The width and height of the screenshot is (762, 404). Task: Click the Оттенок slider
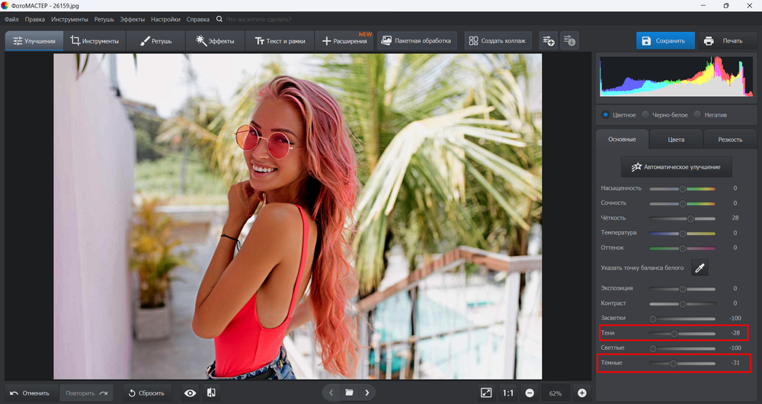click(682, 248)
